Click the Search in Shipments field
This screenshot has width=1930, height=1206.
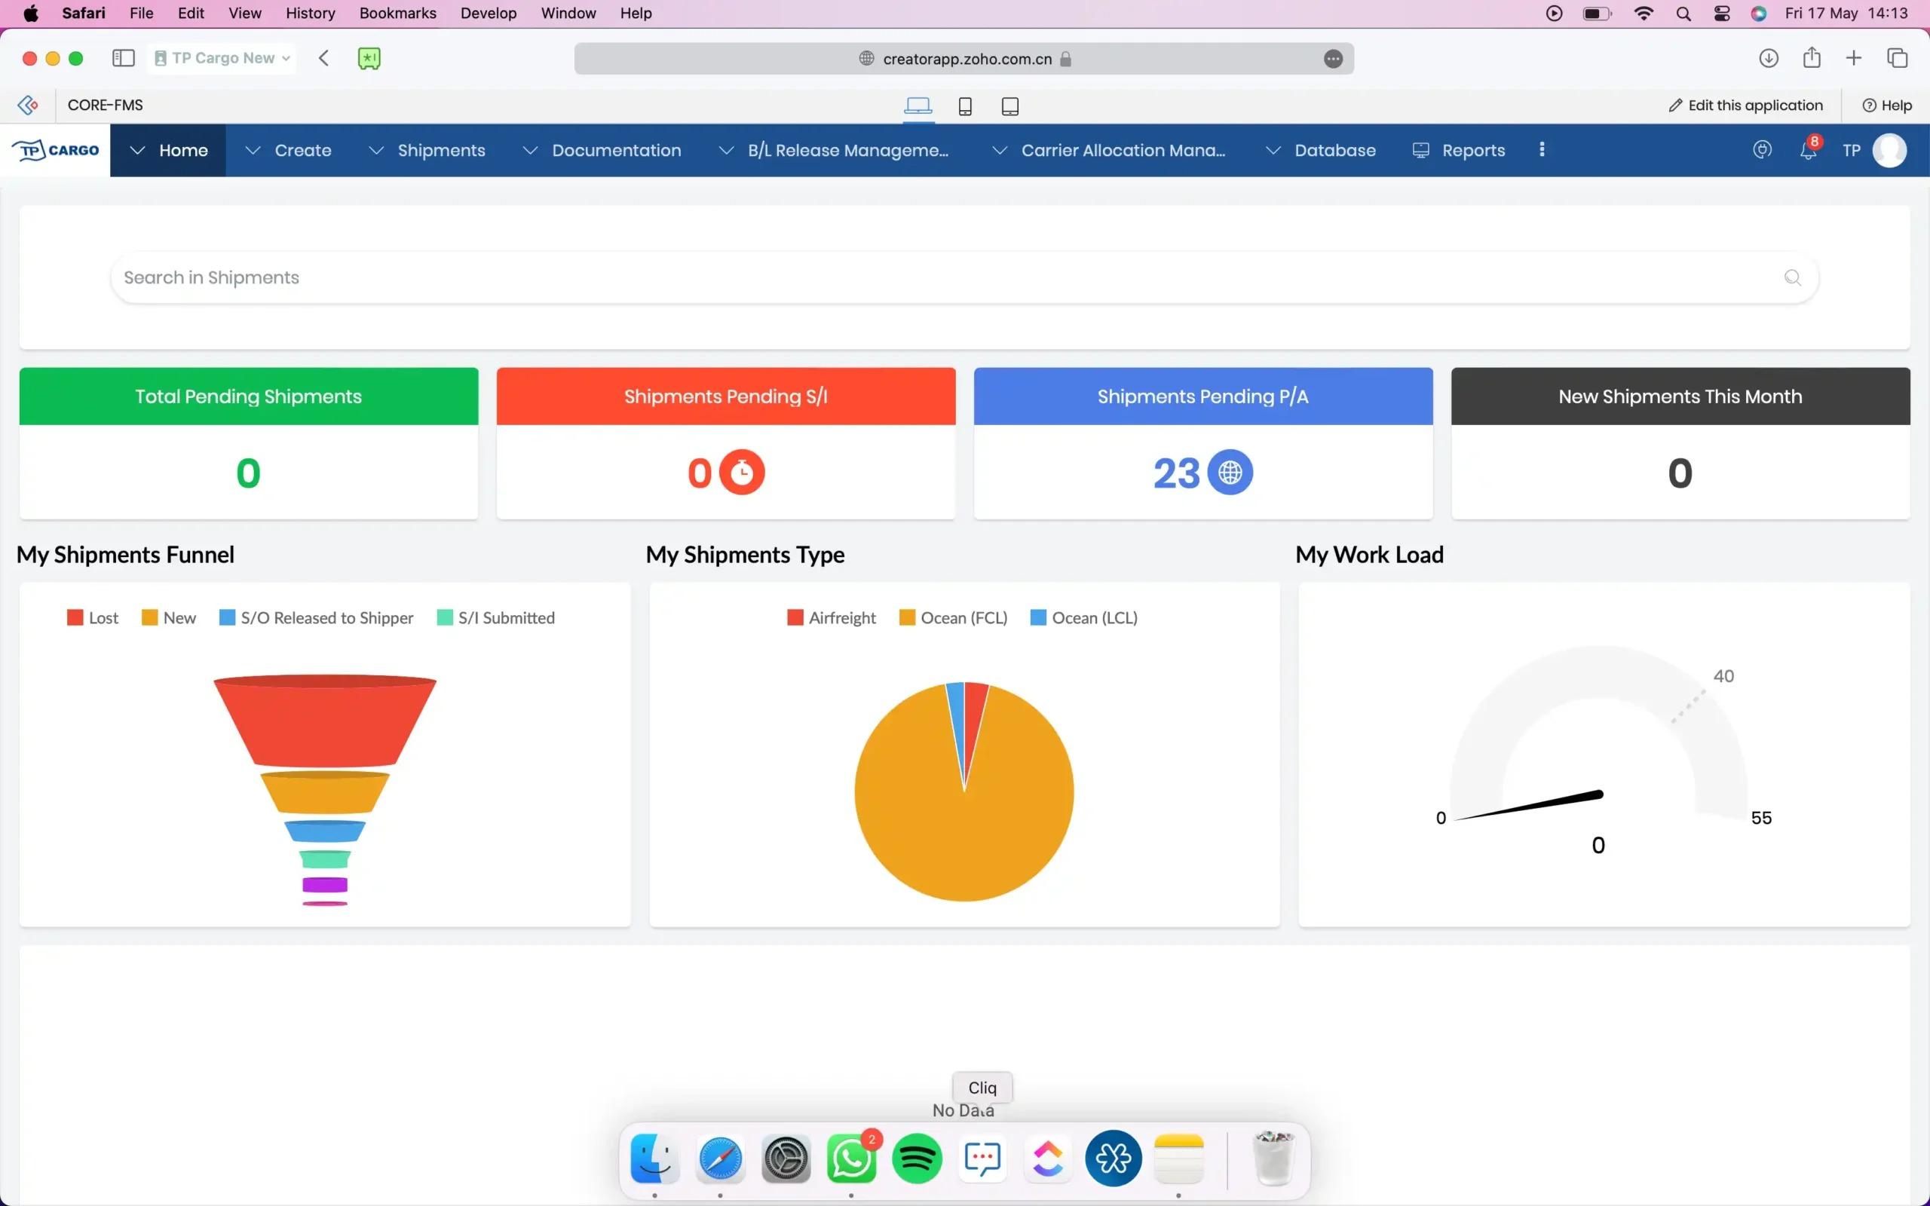pos(878,277)
